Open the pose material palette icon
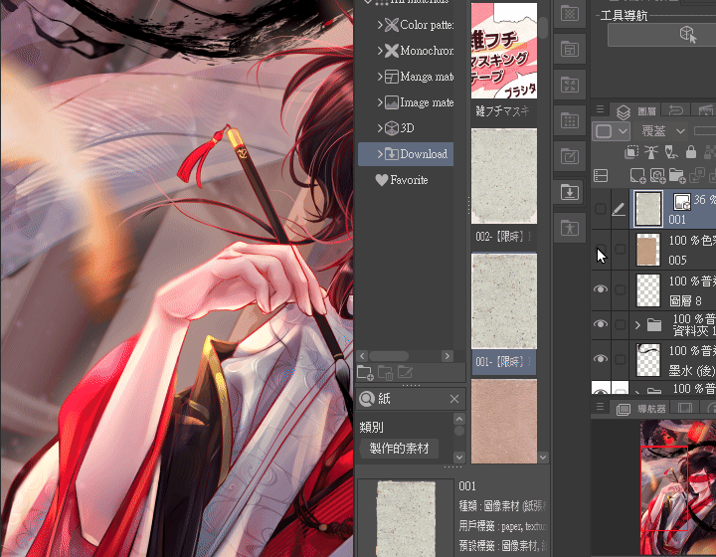Image resolution: width=716 pixels, height=557 pixels. point(570,228)
